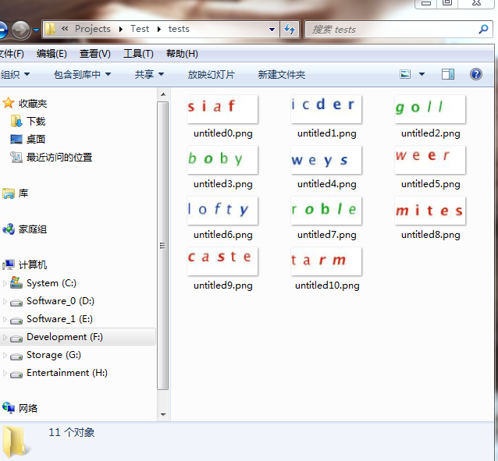
Task: Select untitled3.png thumbnail showing boby
Action: point(222,160)
